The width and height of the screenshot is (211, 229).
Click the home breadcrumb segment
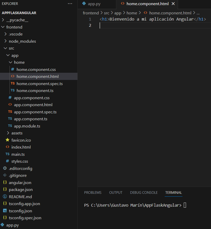pos(132,13)
